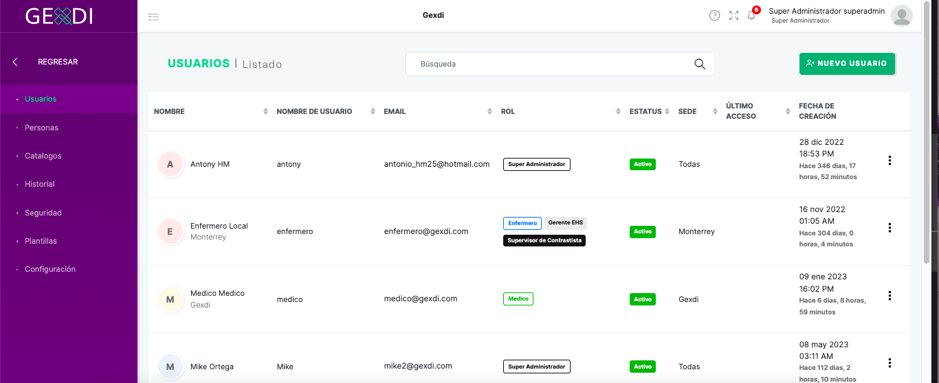Open Configuración in the sidebar

pos(50,269)
